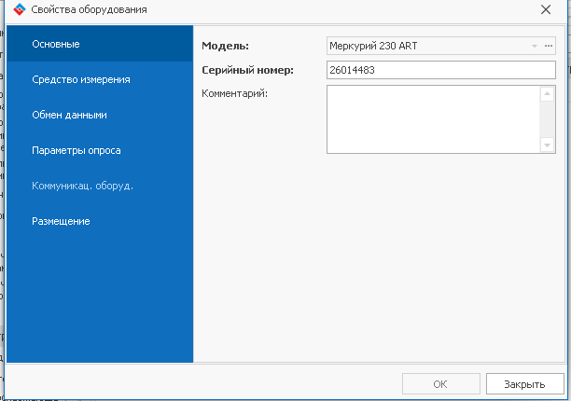This screenshot has width=571, height=401.
Task: Open the Основные section
Action: (100, 44)
